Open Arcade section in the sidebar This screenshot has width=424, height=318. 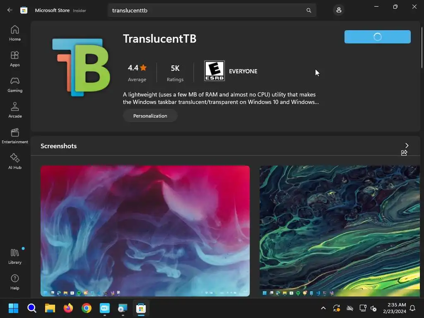coord(15,110)
